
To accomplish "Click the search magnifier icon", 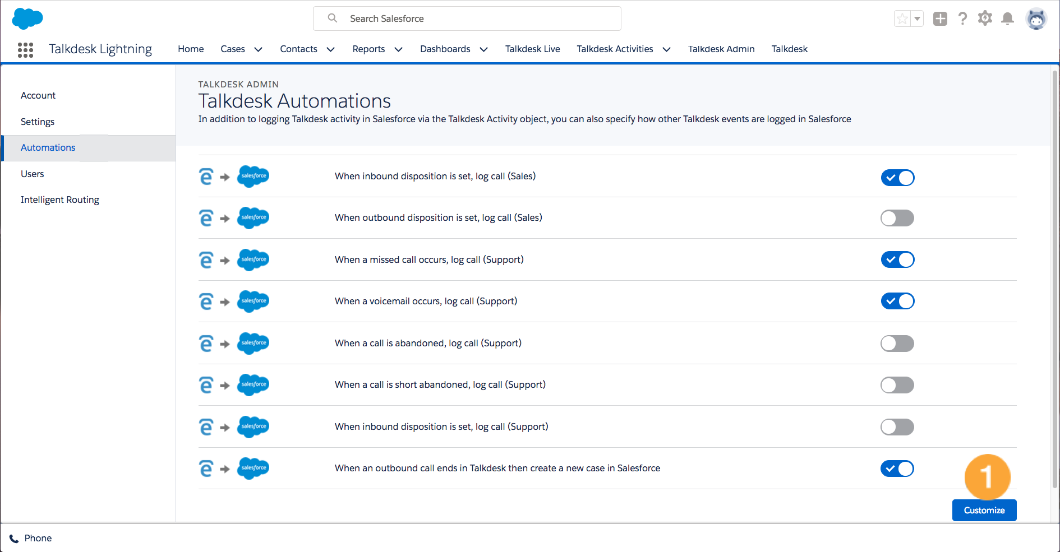I will (x=333, y=18).
